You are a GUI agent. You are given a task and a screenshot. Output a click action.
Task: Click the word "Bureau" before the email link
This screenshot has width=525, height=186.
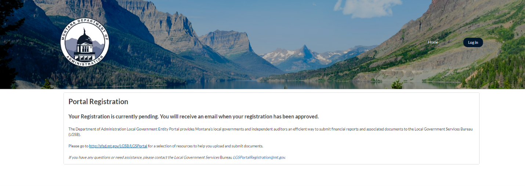[x=226, y=157]
